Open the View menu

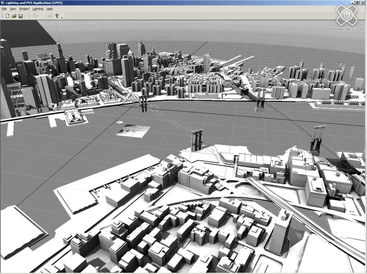click(13, 9)
